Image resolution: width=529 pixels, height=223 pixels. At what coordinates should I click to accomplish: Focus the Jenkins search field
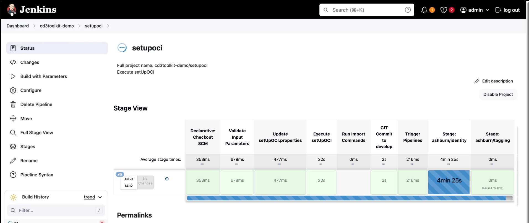point(367,10)
